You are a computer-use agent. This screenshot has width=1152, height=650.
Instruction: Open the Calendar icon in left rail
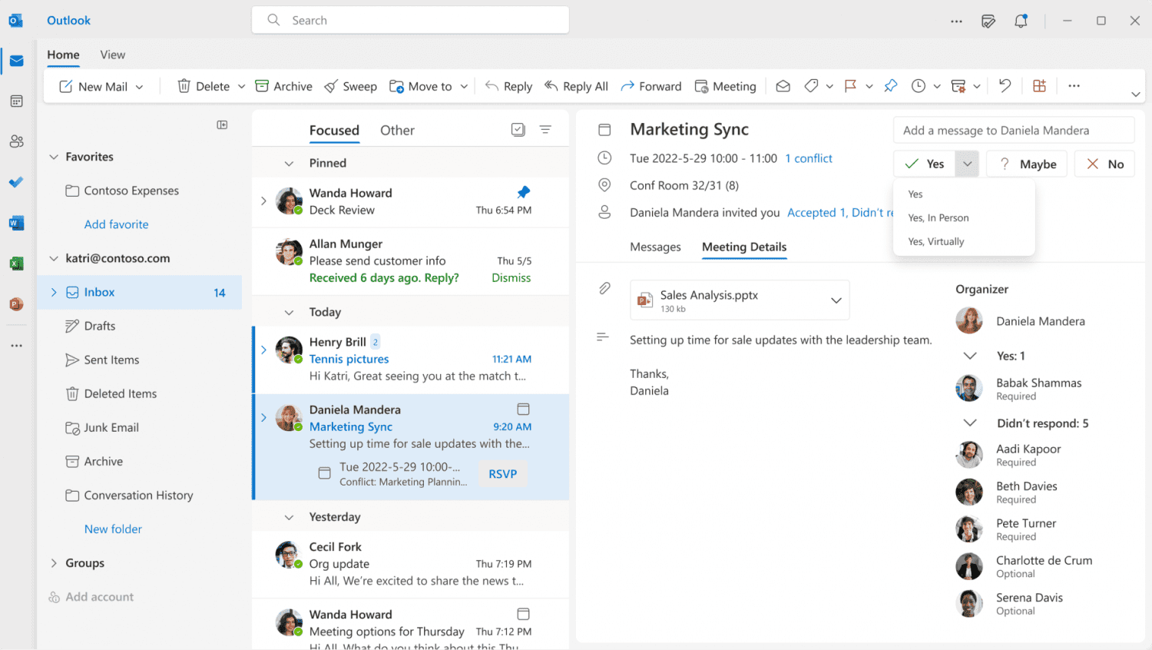coord(16,101)
